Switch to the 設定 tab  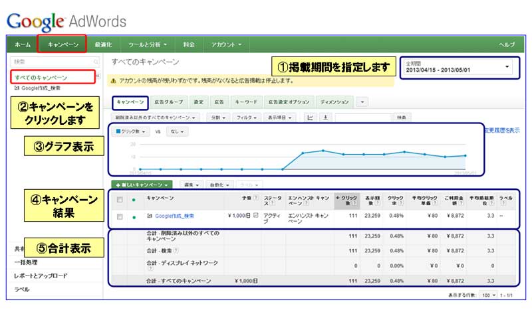(198, 102)
